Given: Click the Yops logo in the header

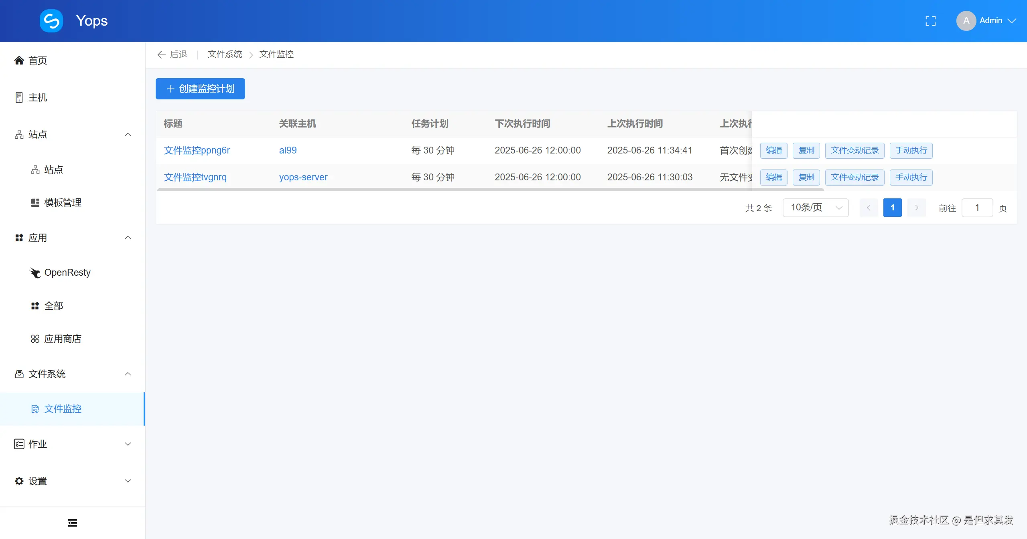Looking at the screenshot, I should coord(51,20).
